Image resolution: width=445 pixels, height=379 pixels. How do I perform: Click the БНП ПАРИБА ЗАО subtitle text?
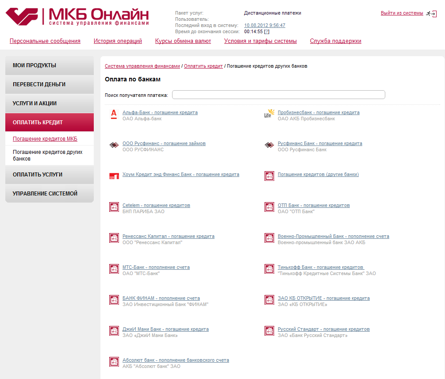143,211
